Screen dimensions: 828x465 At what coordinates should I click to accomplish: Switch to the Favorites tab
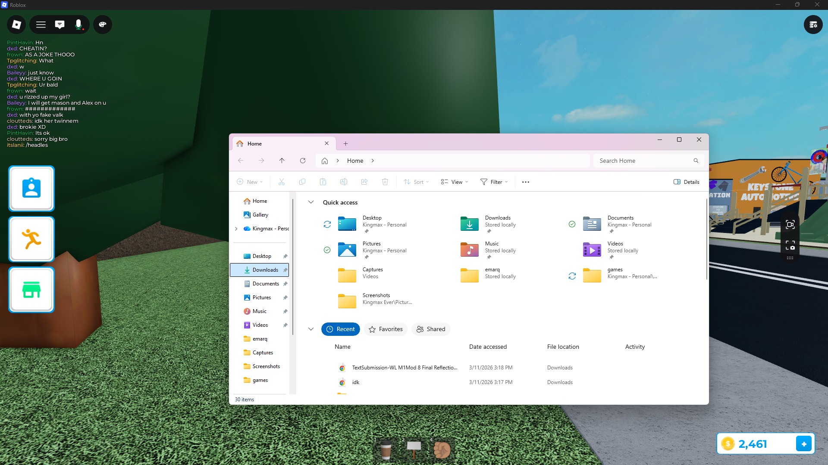click(x=386, y=329)
